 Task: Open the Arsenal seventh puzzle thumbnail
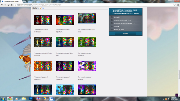[87, 66]
